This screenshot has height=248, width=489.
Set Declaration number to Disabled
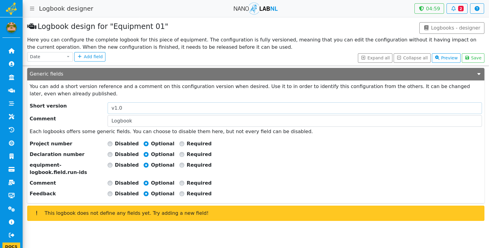(110, 154)
